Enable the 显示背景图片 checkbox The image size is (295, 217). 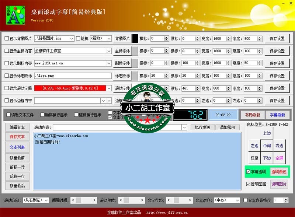click(x=7, y=39)
